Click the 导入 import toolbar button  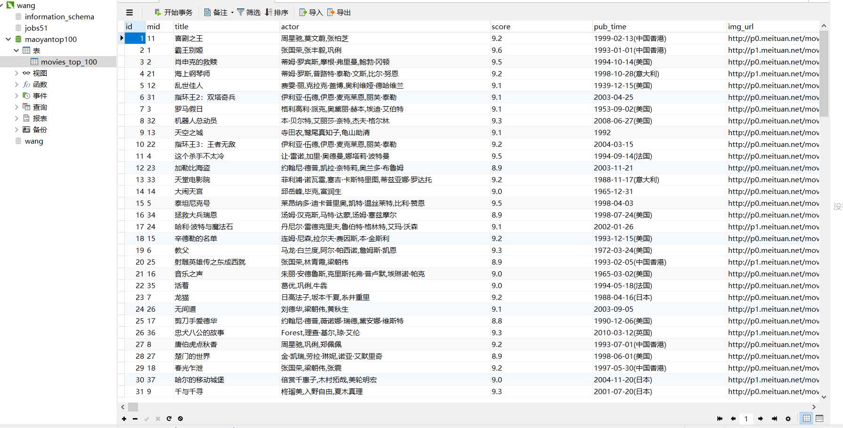[311, 13]
